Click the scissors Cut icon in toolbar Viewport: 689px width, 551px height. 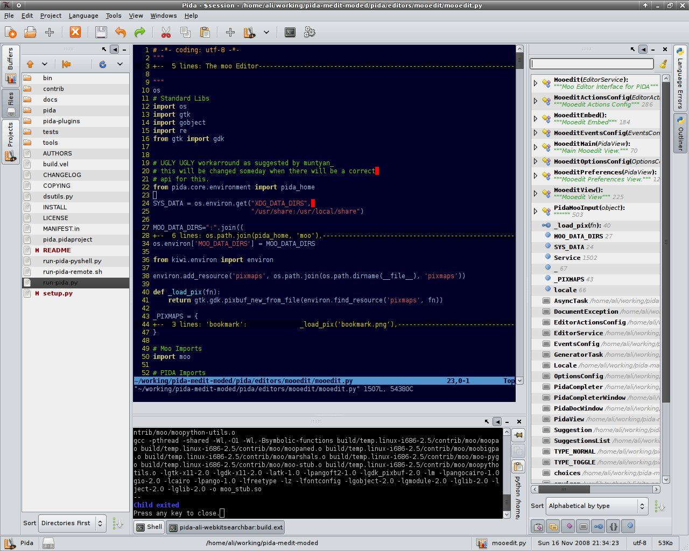click(166, 32)
